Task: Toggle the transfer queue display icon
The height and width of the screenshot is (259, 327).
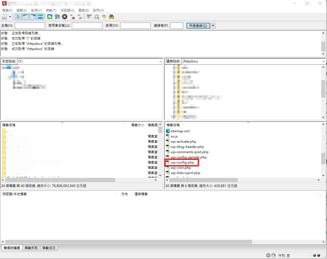Action: coord(40,17)
